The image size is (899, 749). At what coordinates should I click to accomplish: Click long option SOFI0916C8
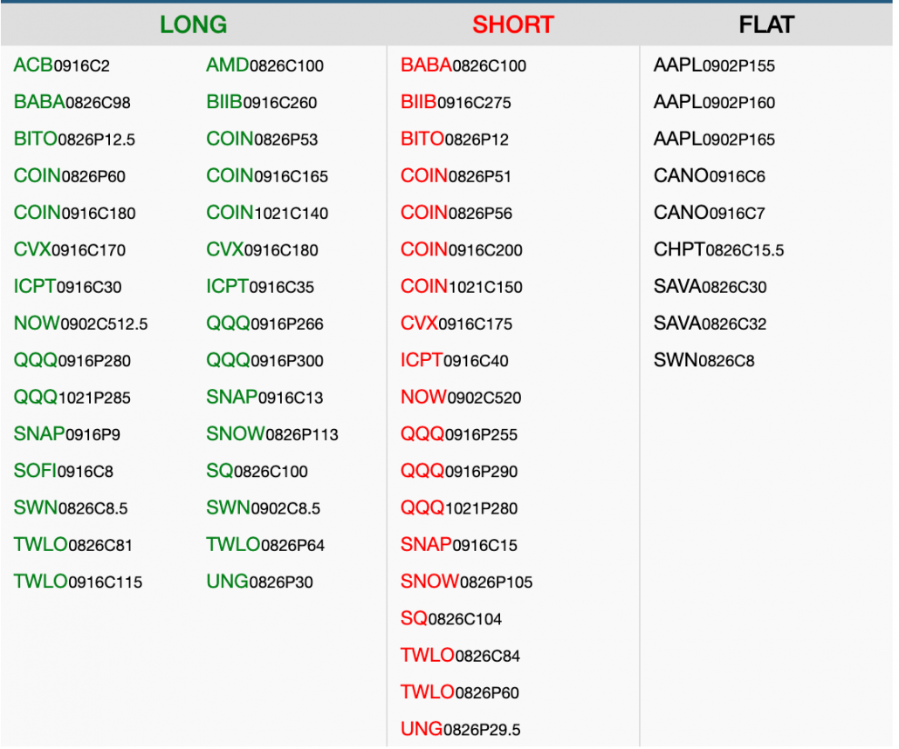63,472
